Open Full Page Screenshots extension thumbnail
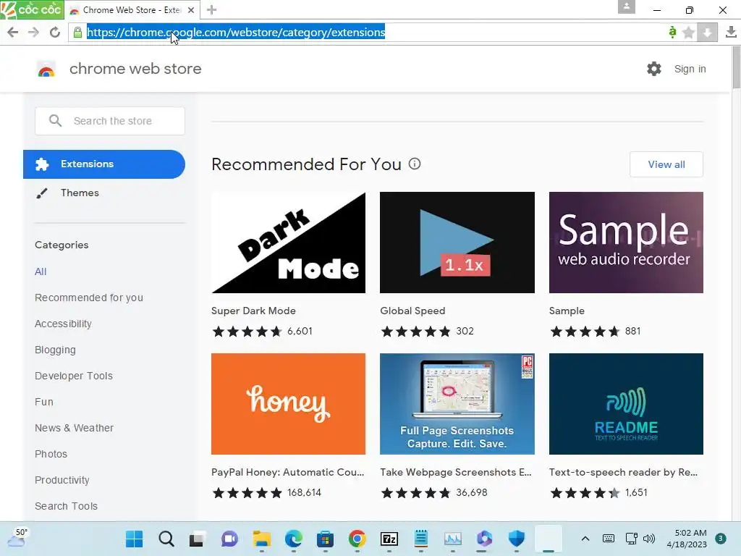 457,404
